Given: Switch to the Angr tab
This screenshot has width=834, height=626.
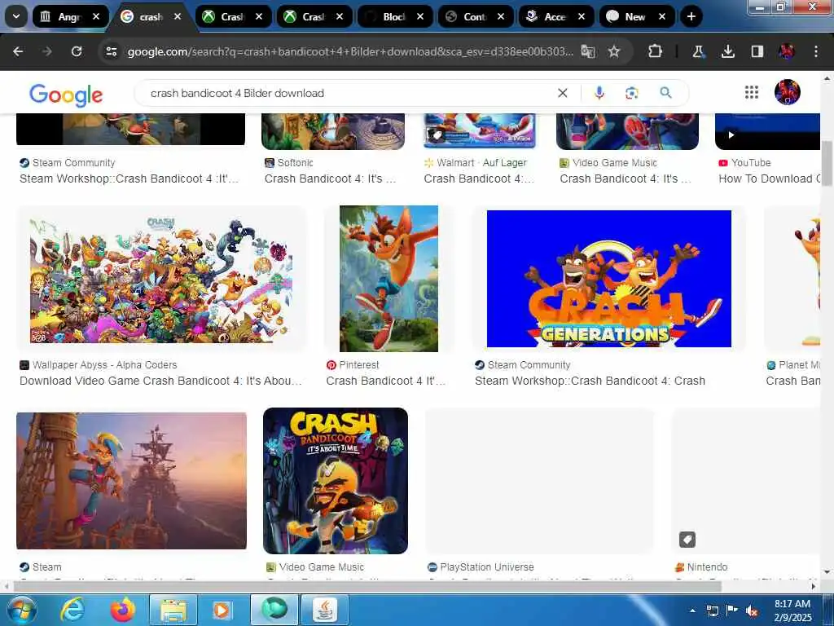Looking at the screenshot, I should (x=63, y=16).
